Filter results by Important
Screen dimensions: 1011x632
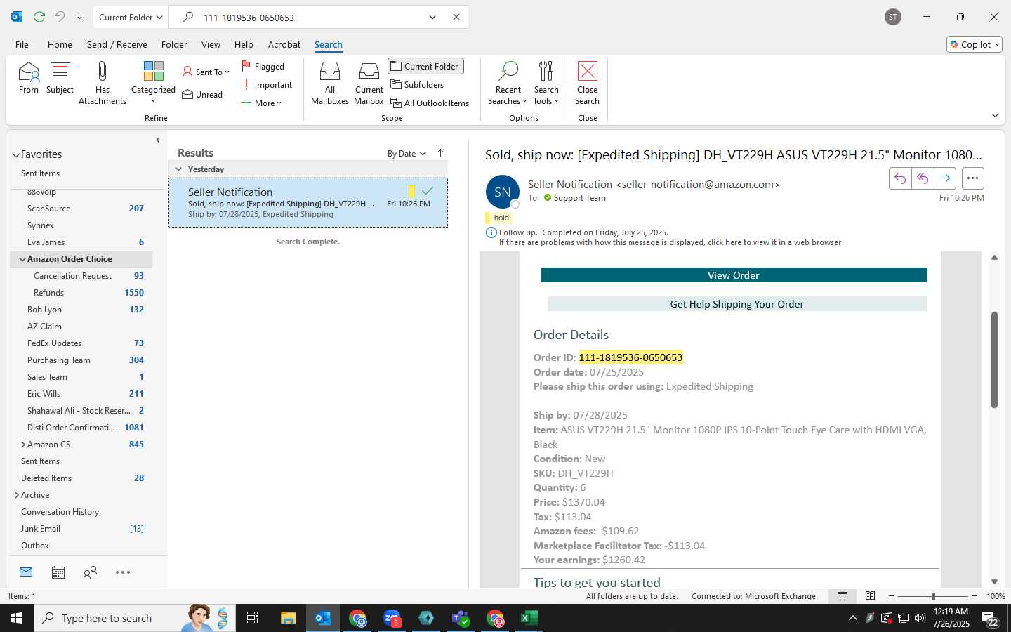point(267,84)
